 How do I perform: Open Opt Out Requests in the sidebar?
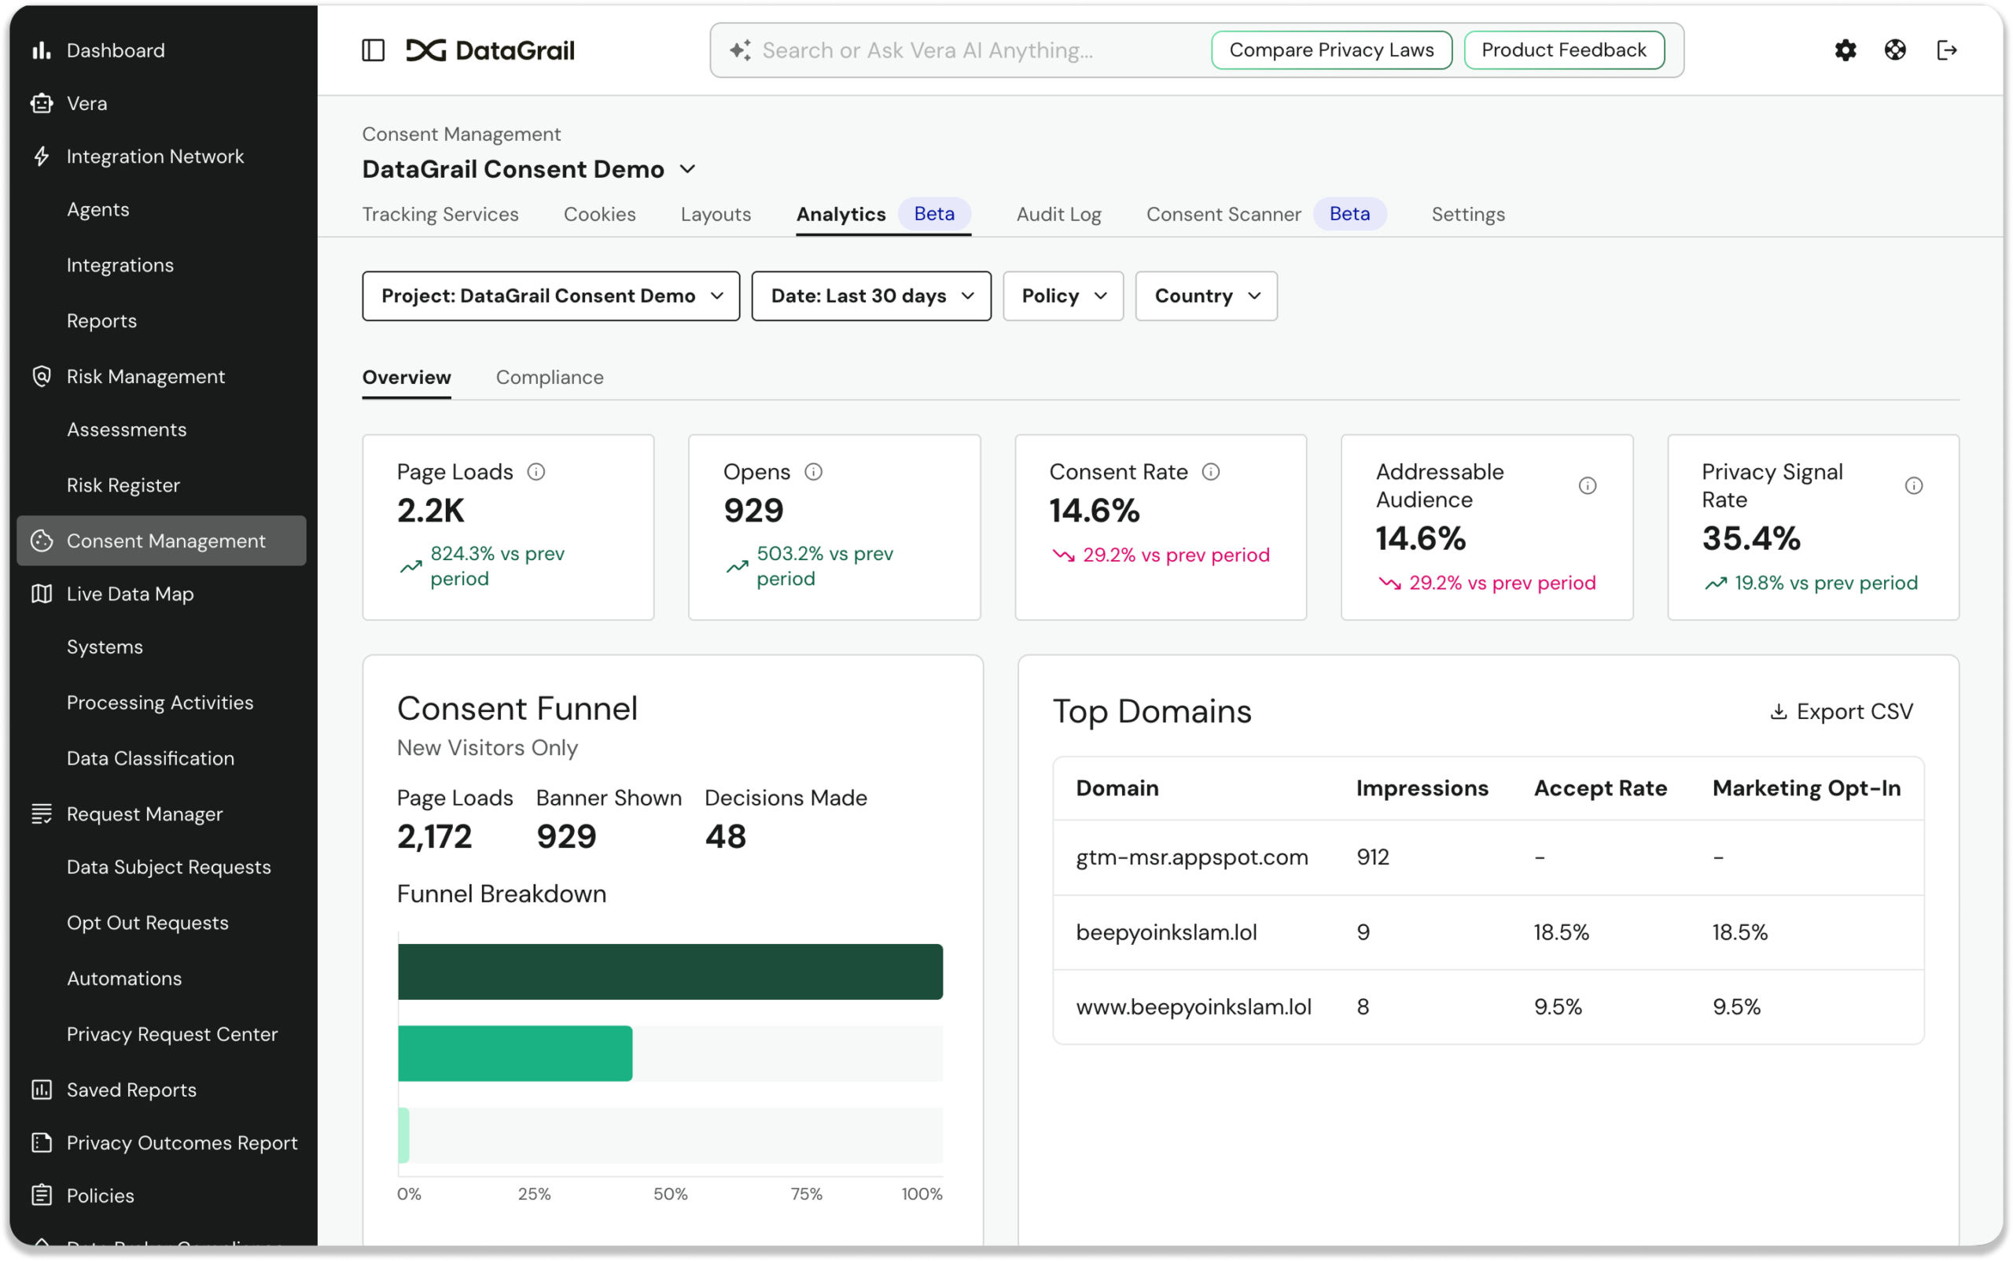148,923
